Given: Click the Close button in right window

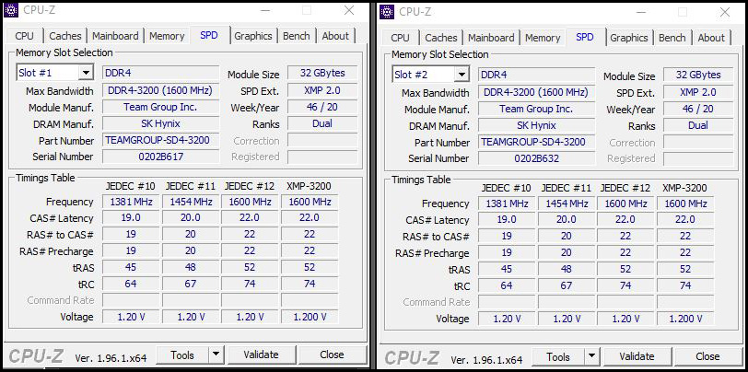Looking at the screenshot, I should [x=707, y=356].
